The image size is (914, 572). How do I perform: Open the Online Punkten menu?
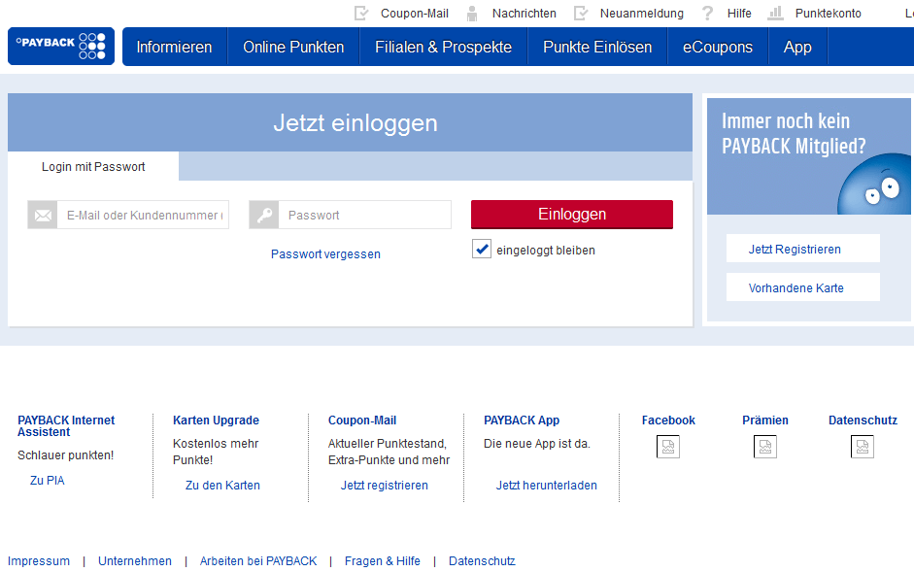tap(293, 47)
